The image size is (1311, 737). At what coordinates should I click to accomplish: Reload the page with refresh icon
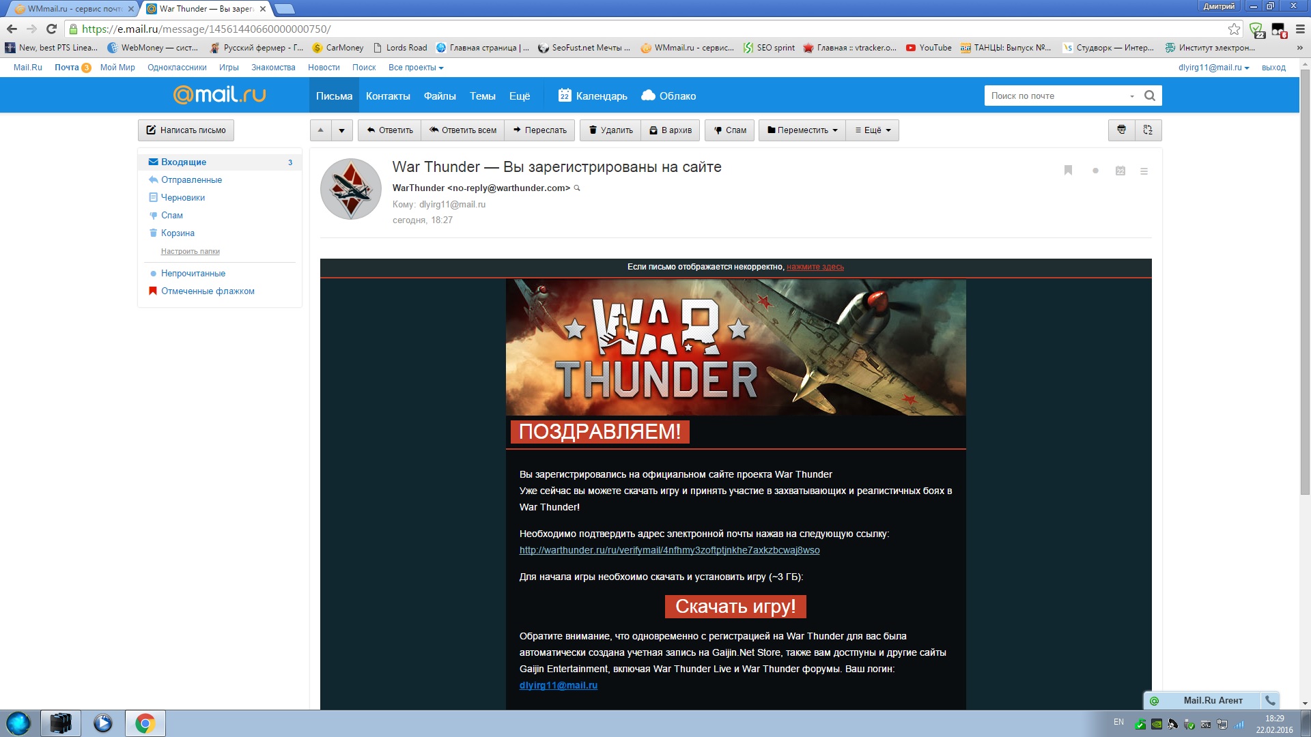(51, 29)
